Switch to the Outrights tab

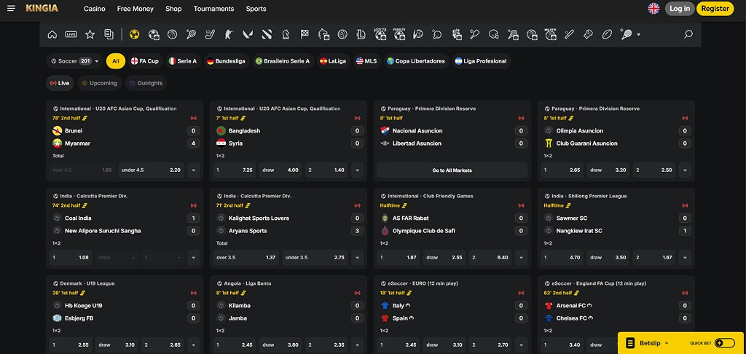point(146,83)
